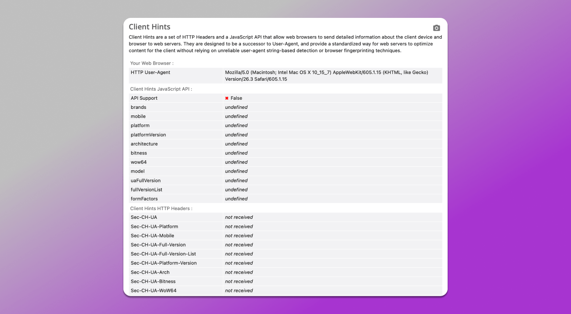
Task: Select the architecture row label
Action: (144, 144)
